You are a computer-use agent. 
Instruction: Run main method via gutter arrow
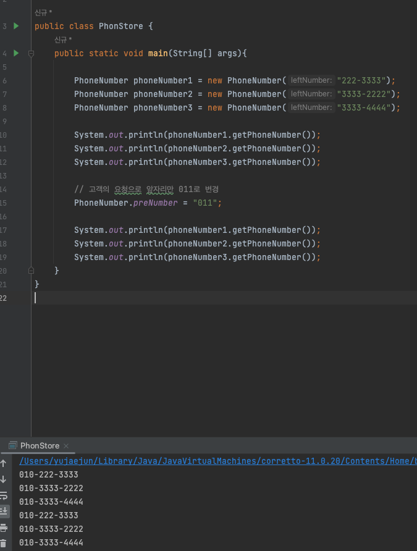click(x=16, y=53)
